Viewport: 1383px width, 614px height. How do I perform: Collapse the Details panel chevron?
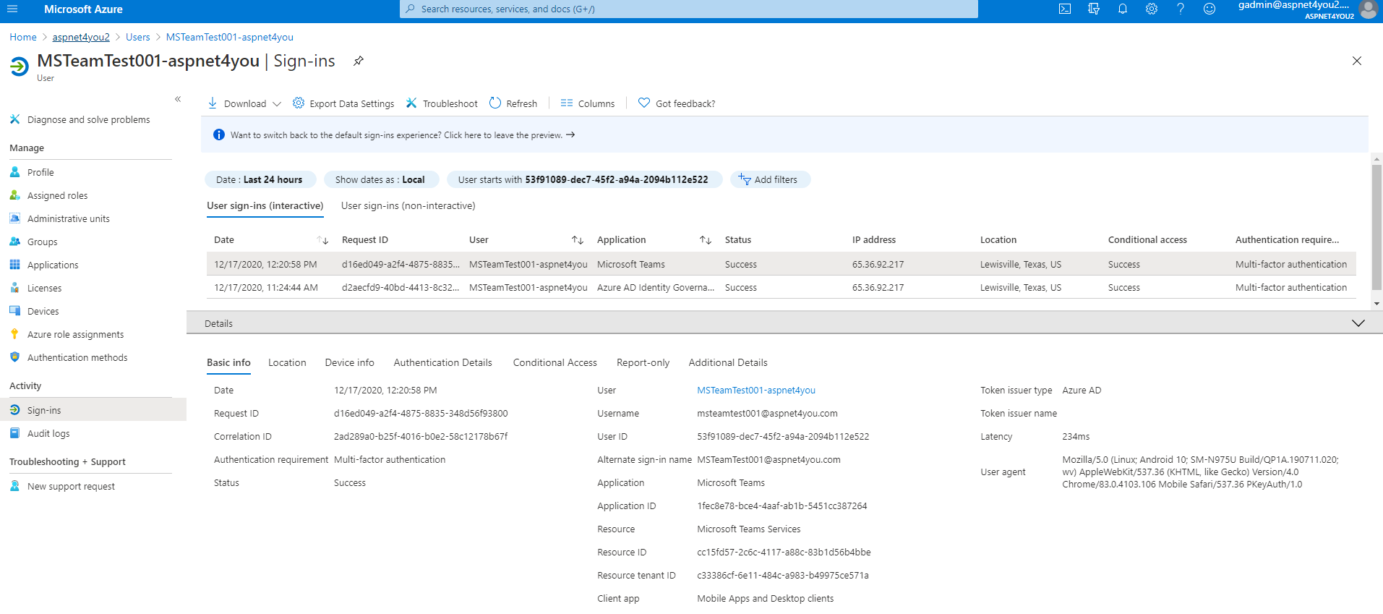coord(1358,323)
